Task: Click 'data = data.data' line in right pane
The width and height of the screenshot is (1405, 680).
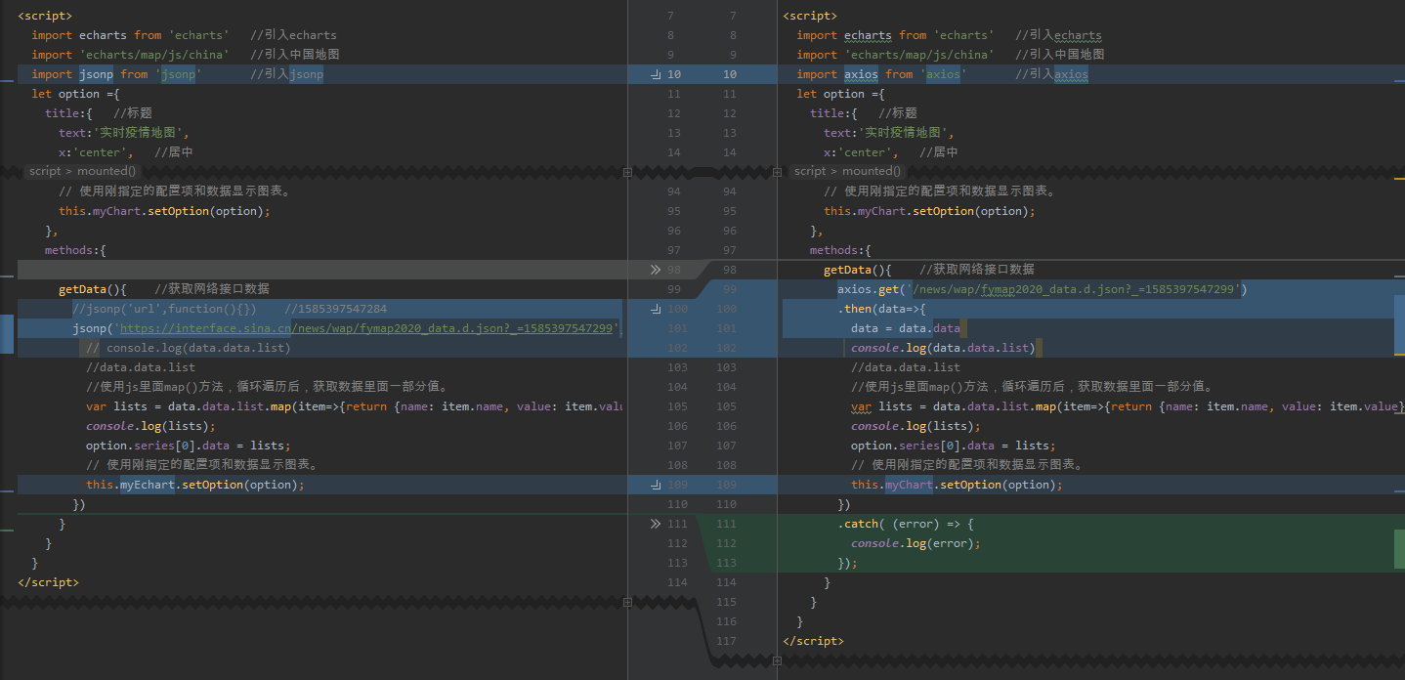Action: (x=906, y=328)
